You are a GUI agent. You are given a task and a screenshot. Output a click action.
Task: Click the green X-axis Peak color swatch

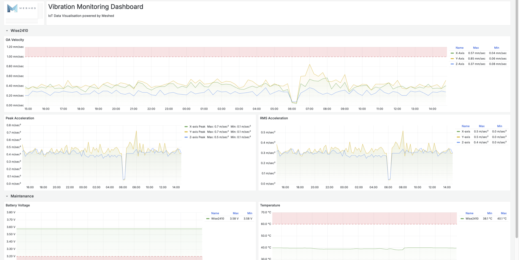(x=186, y=127)
